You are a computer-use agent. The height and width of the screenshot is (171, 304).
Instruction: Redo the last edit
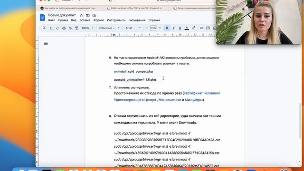point(57,28)
